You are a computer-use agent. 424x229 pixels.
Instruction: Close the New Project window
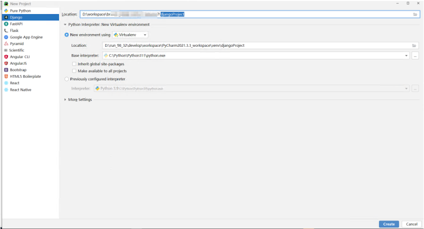pos(418,3)
